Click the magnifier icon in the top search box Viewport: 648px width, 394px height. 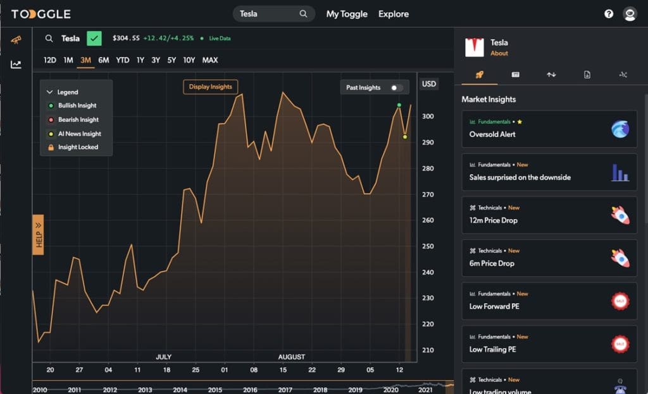[x=303, y=14]
